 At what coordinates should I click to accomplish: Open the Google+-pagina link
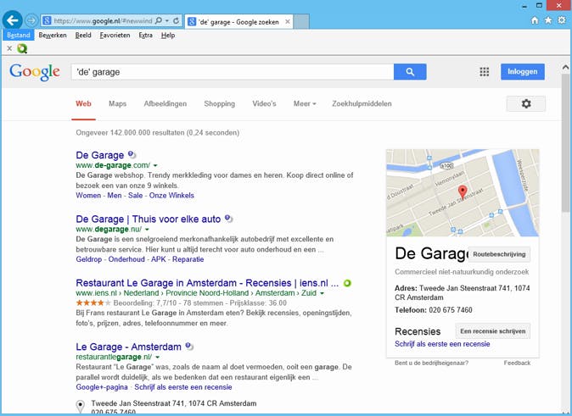(102, 387)
